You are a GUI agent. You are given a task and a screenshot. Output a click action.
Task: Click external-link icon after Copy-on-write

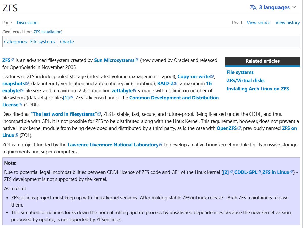(212, 76)
